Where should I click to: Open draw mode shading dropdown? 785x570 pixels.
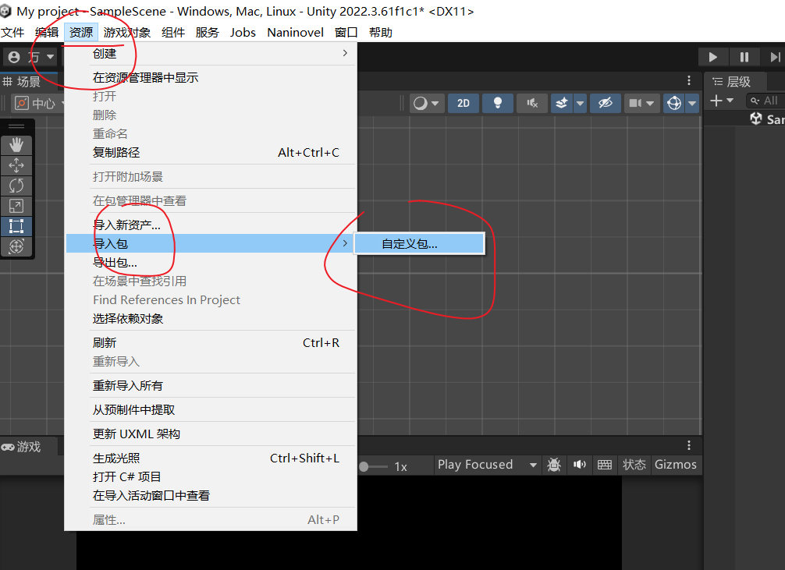point(426,103)
